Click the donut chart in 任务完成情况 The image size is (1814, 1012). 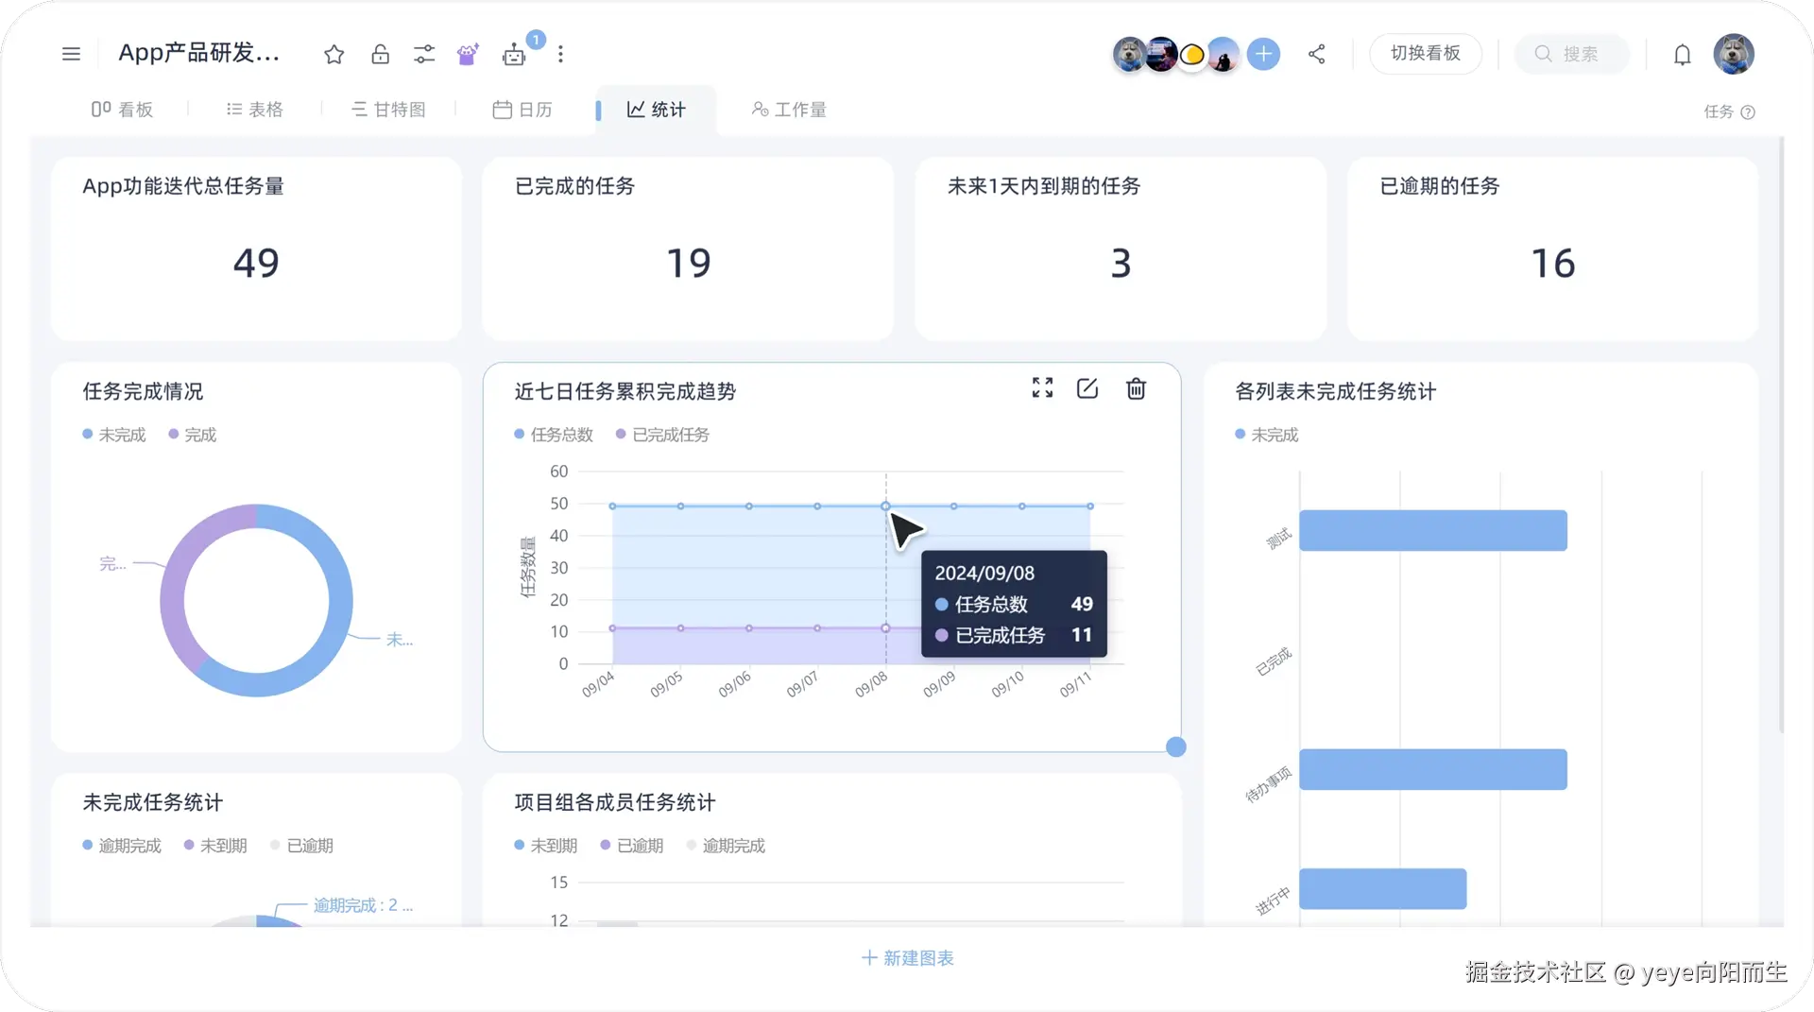pyautogui.click(x=256, y=600)
